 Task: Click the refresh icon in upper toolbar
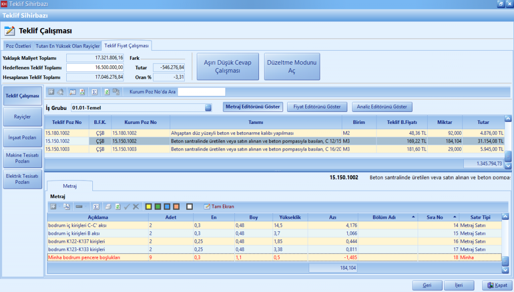pos(106,92)
